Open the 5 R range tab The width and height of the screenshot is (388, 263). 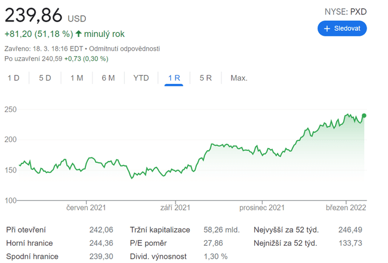point(205,78)
